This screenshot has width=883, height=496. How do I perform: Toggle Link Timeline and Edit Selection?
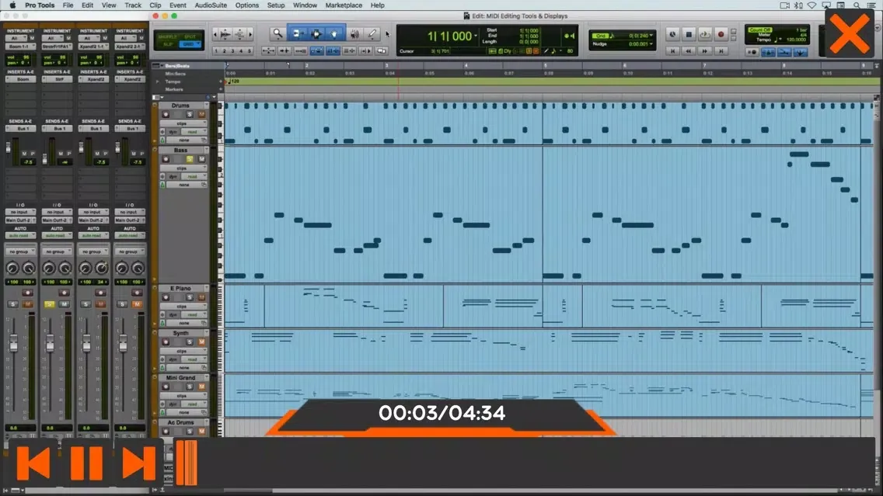click(x=333, y=51)
